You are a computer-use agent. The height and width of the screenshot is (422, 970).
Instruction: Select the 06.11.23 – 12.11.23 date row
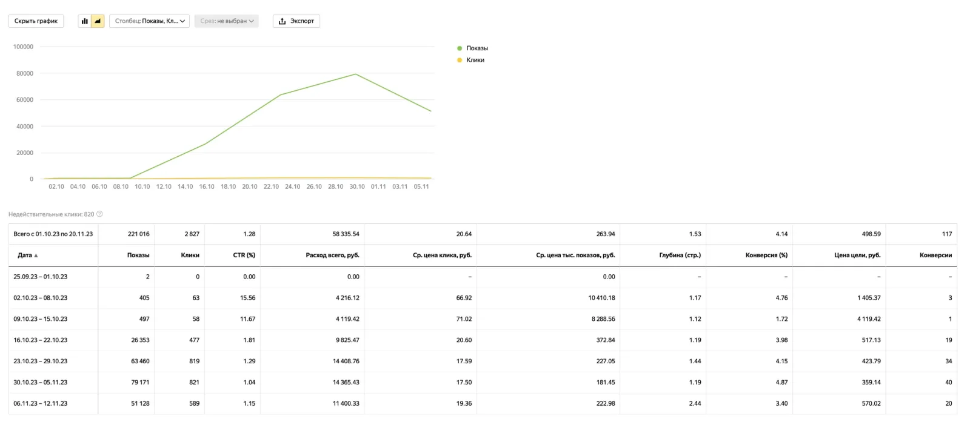tap(483, 404)
